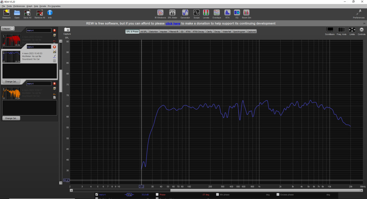
Task: Switch to the Spectrogram tab
Action: [239, 32]
